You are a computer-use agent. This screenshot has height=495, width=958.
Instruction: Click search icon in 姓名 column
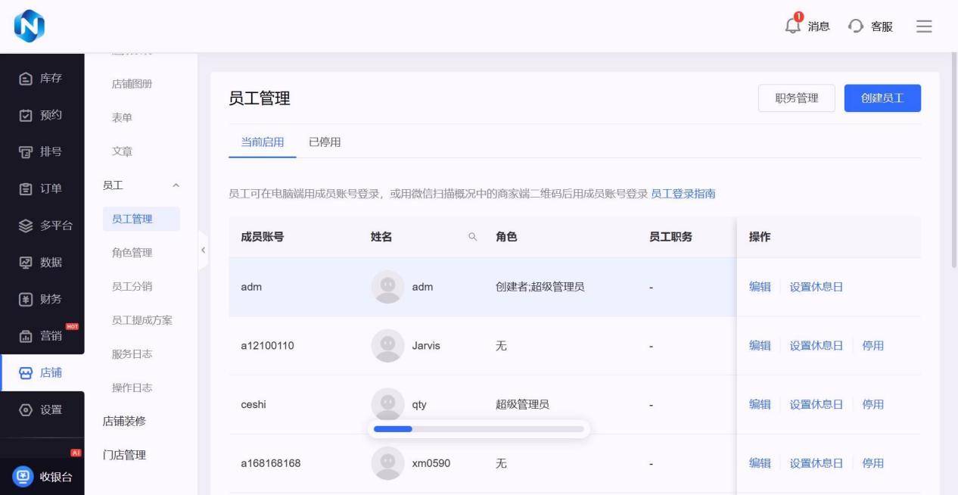pyautogui.click(x=473, y=237)
